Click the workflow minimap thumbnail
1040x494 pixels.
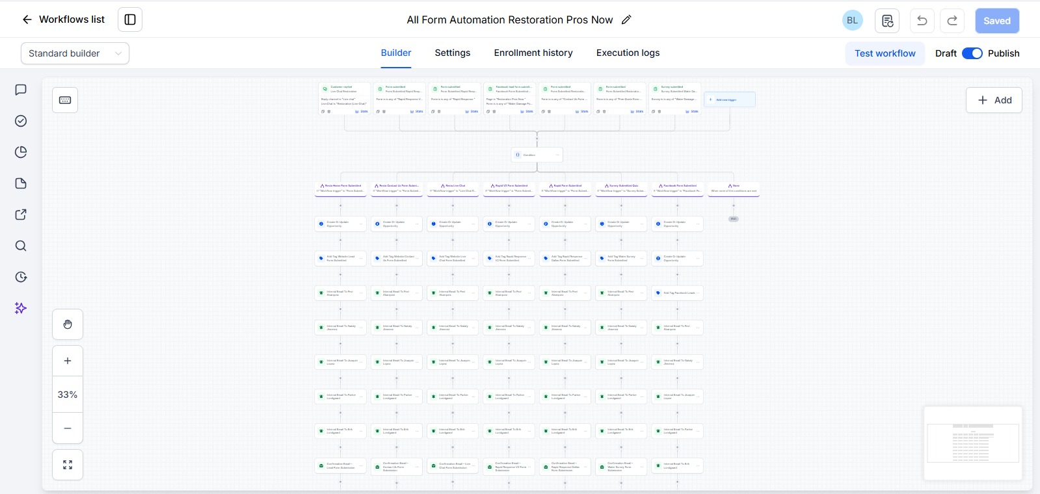973,443
